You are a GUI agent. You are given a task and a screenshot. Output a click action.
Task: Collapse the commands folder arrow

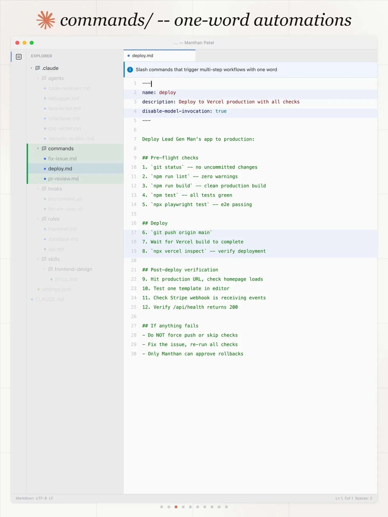tap(38, 149)
